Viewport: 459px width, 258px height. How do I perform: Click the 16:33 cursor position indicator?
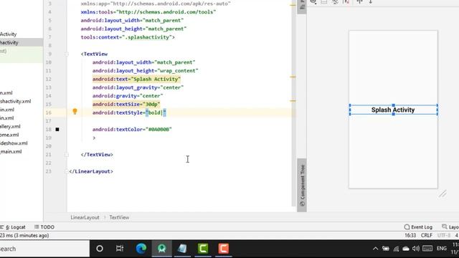410,235
